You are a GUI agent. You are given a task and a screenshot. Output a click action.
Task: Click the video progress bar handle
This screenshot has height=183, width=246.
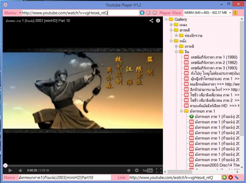pos(5,165)
